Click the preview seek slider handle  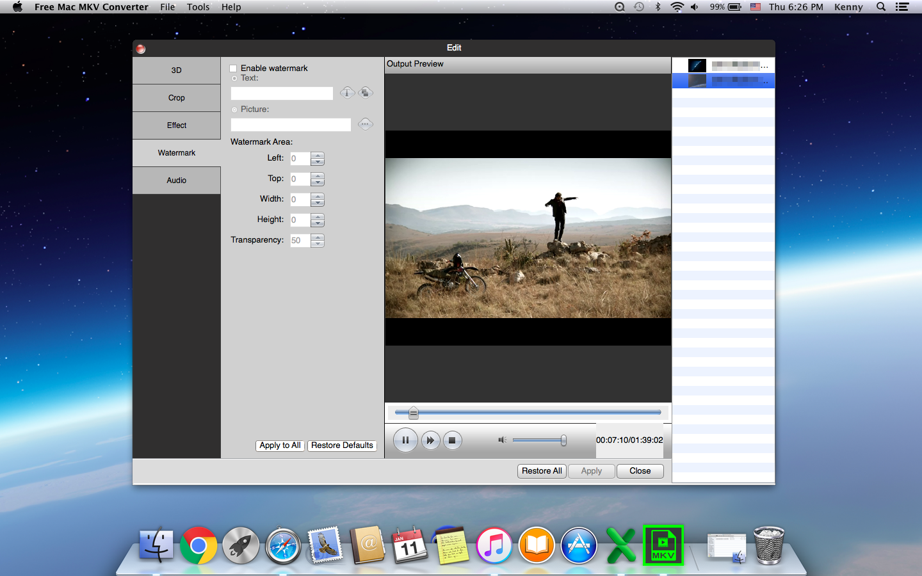[414, 413]
